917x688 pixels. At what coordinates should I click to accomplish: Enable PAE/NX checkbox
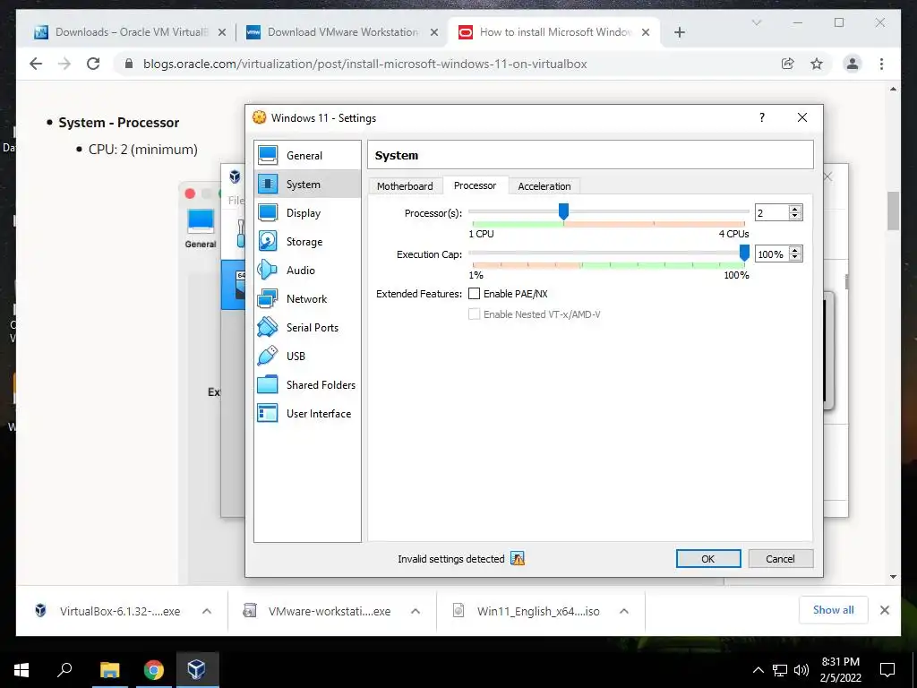tap(475, 294)
